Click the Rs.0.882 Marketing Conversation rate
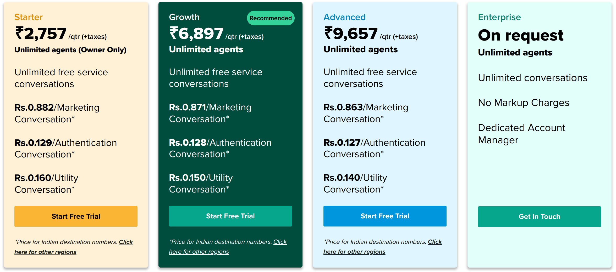Viewport: 616px width, 272px height. 57,113
